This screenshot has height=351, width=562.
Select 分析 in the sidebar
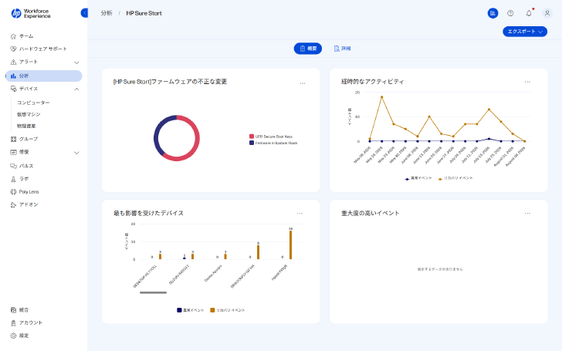(x=44, y=76)
